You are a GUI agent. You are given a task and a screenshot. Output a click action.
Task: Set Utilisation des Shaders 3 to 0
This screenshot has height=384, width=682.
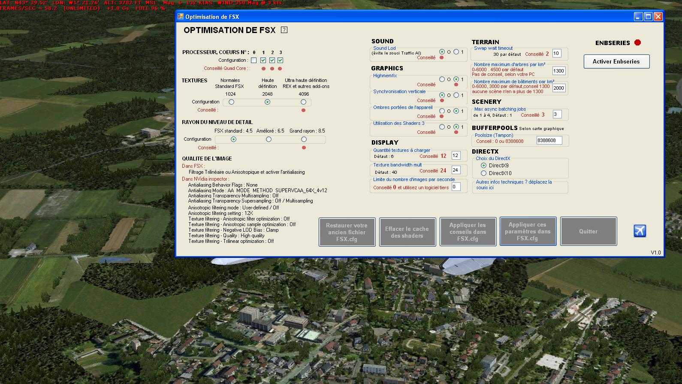(x=442, y=127)
